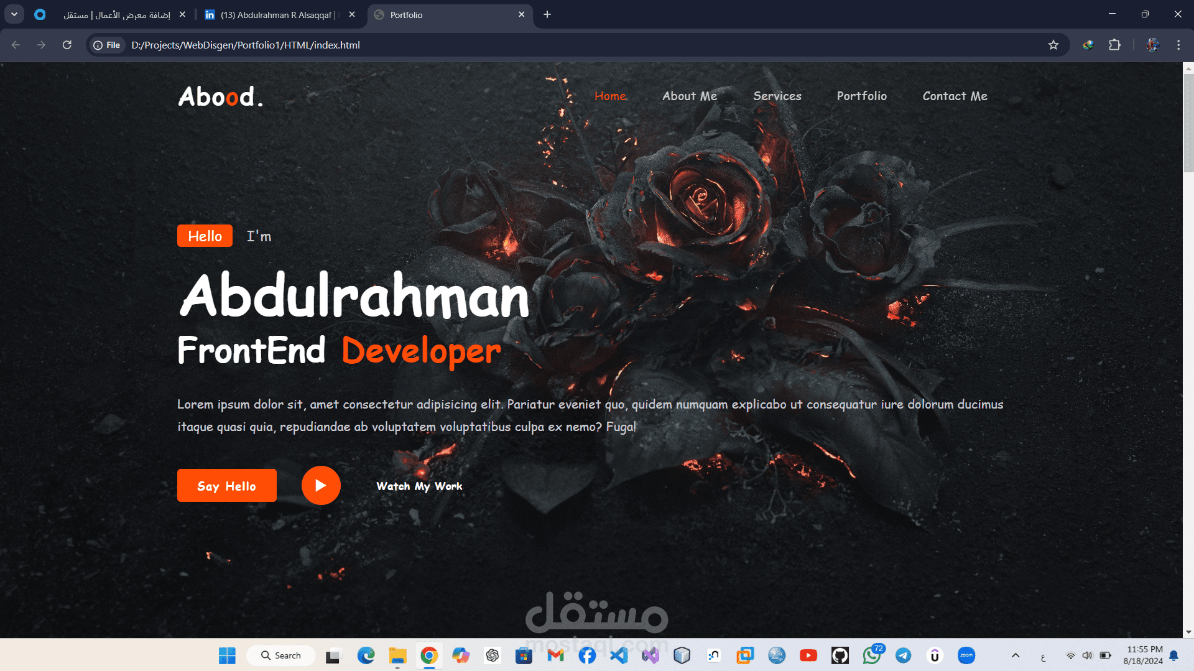Open Facebook from the taskbar
Image resolution: width=1194 pixels, height=671 pixels.
(x=587, y=655)
